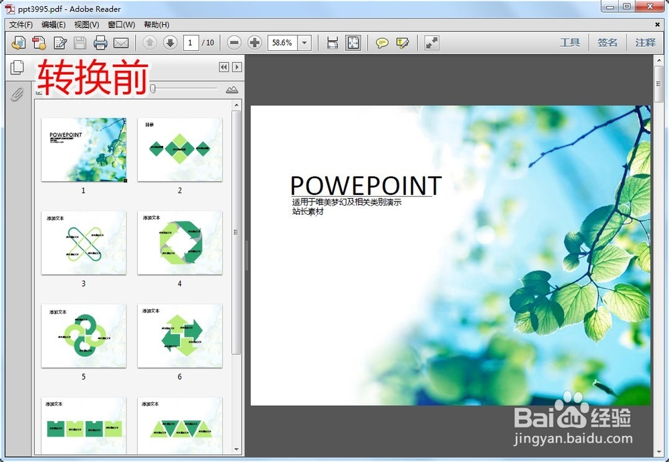669x462 pixels.
Task: Toggle the page thumbnails panel icon
Action: [17, 67]
